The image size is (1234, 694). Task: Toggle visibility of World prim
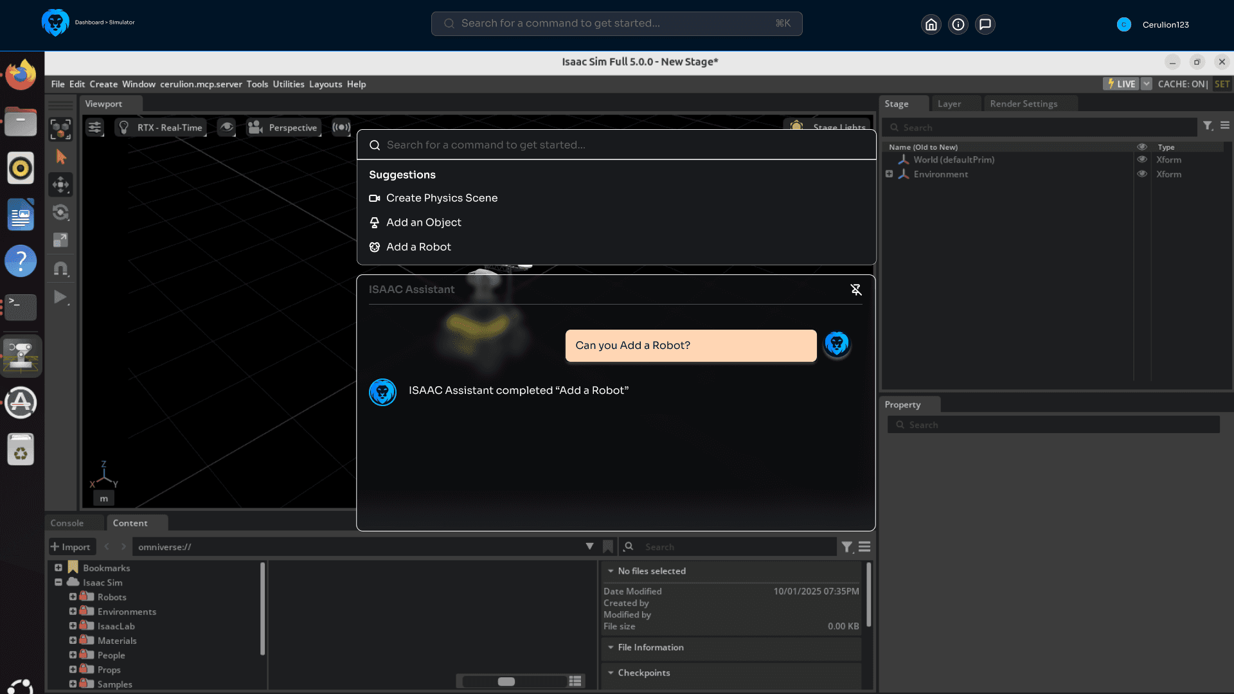tap(1142, 159)
